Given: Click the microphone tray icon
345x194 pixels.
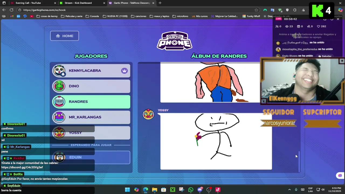Looking at the screenshot, I should click(296, 190).
